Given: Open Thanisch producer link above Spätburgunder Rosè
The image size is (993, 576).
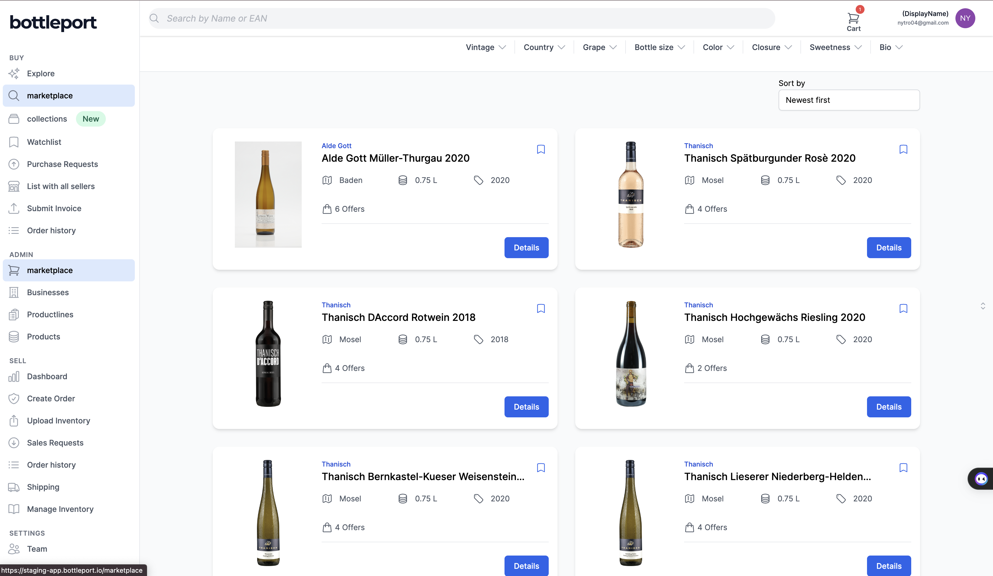Looking at the screenshot, I should click(x=698, y=146).
